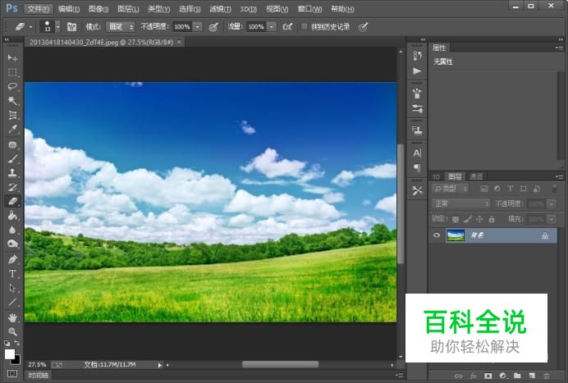Enable the 抹到历史记录 checkbox
This screenshot has width=568, height=383.
click(305, 26)
